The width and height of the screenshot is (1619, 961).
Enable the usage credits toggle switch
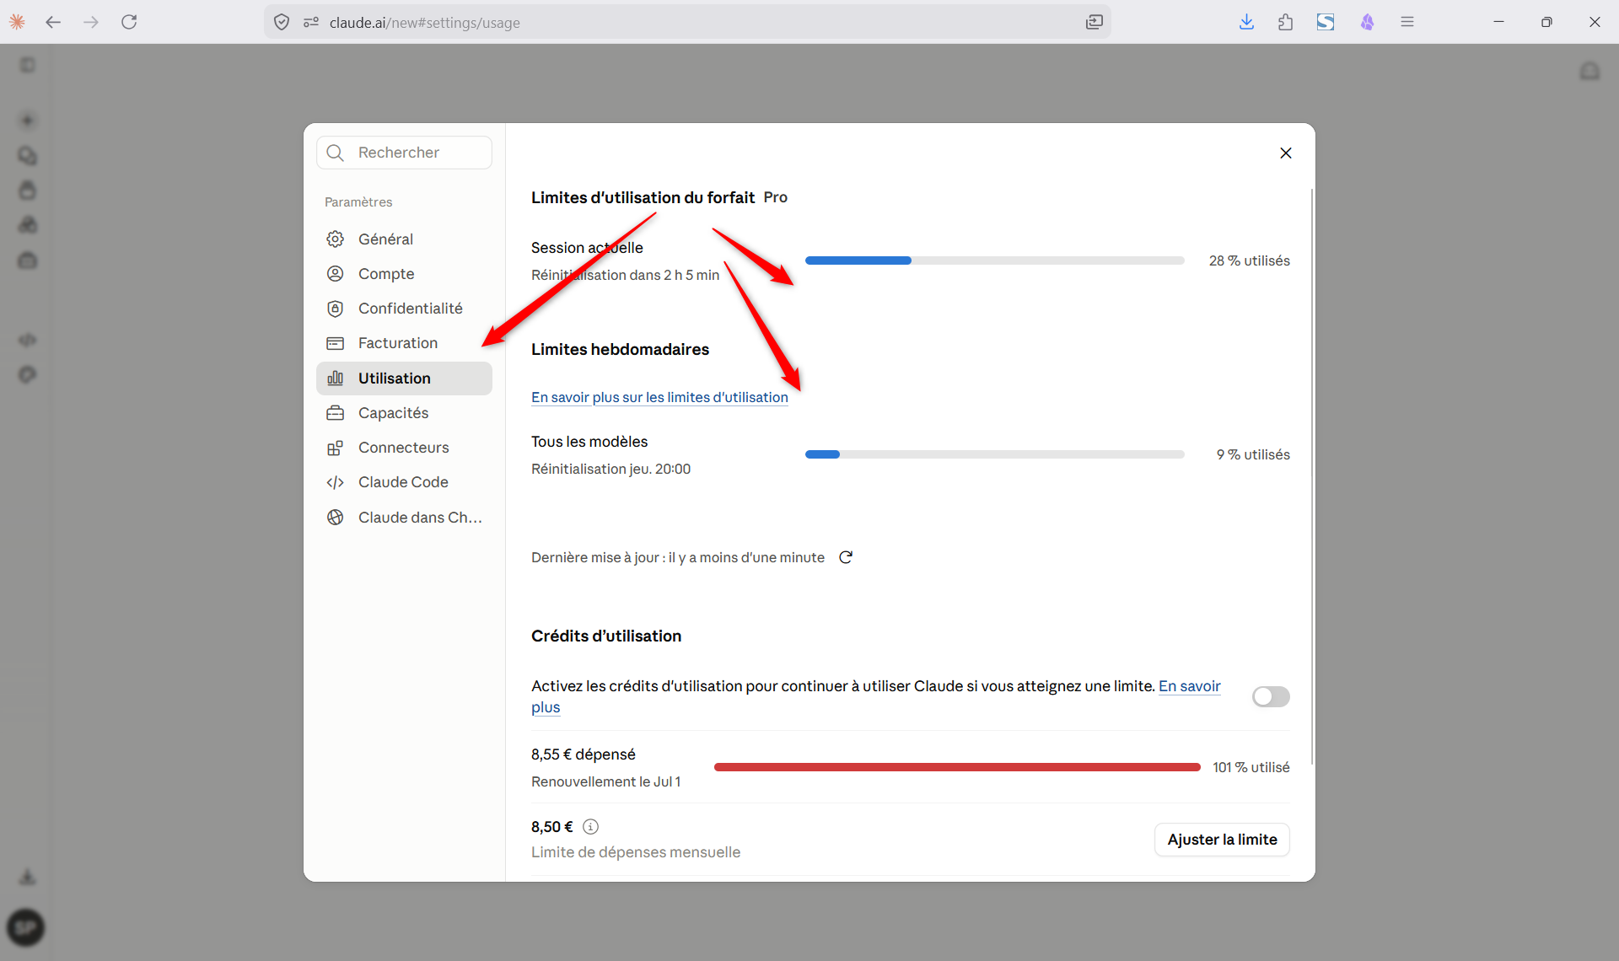coord(1271,696)
